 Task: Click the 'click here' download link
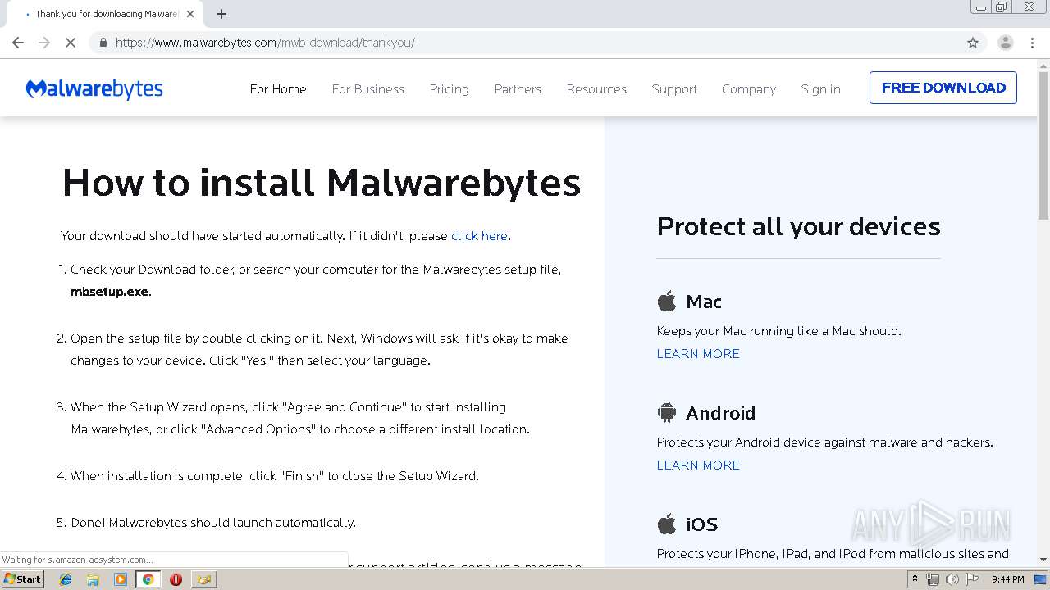479,236
